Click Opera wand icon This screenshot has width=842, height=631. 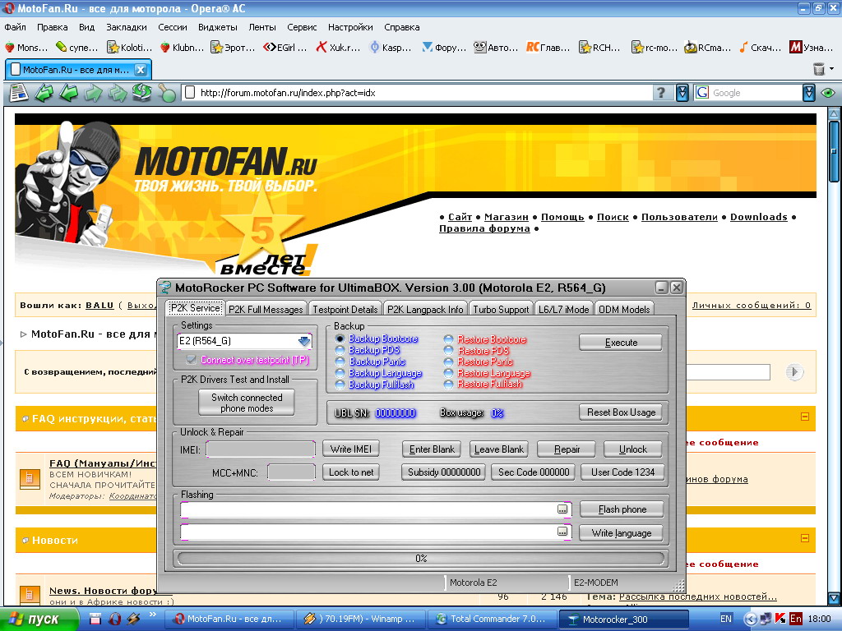coord(167,93)
